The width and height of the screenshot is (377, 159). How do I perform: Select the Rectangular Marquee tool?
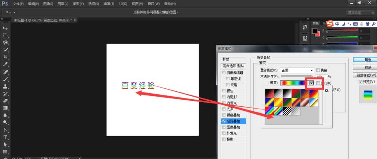click(x=5, y=35)
